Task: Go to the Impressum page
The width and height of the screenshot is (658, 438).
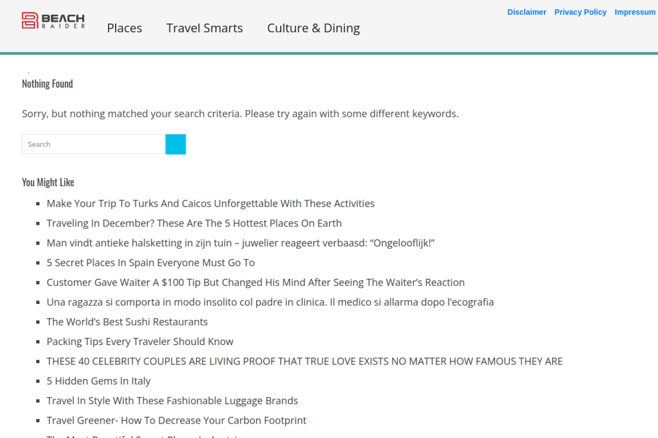Action: tap(635, 12)
